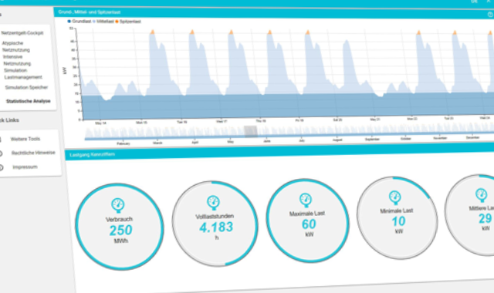
Task: Click the light-blue Mittellast legend dot
Action: [x=94, y=22]
